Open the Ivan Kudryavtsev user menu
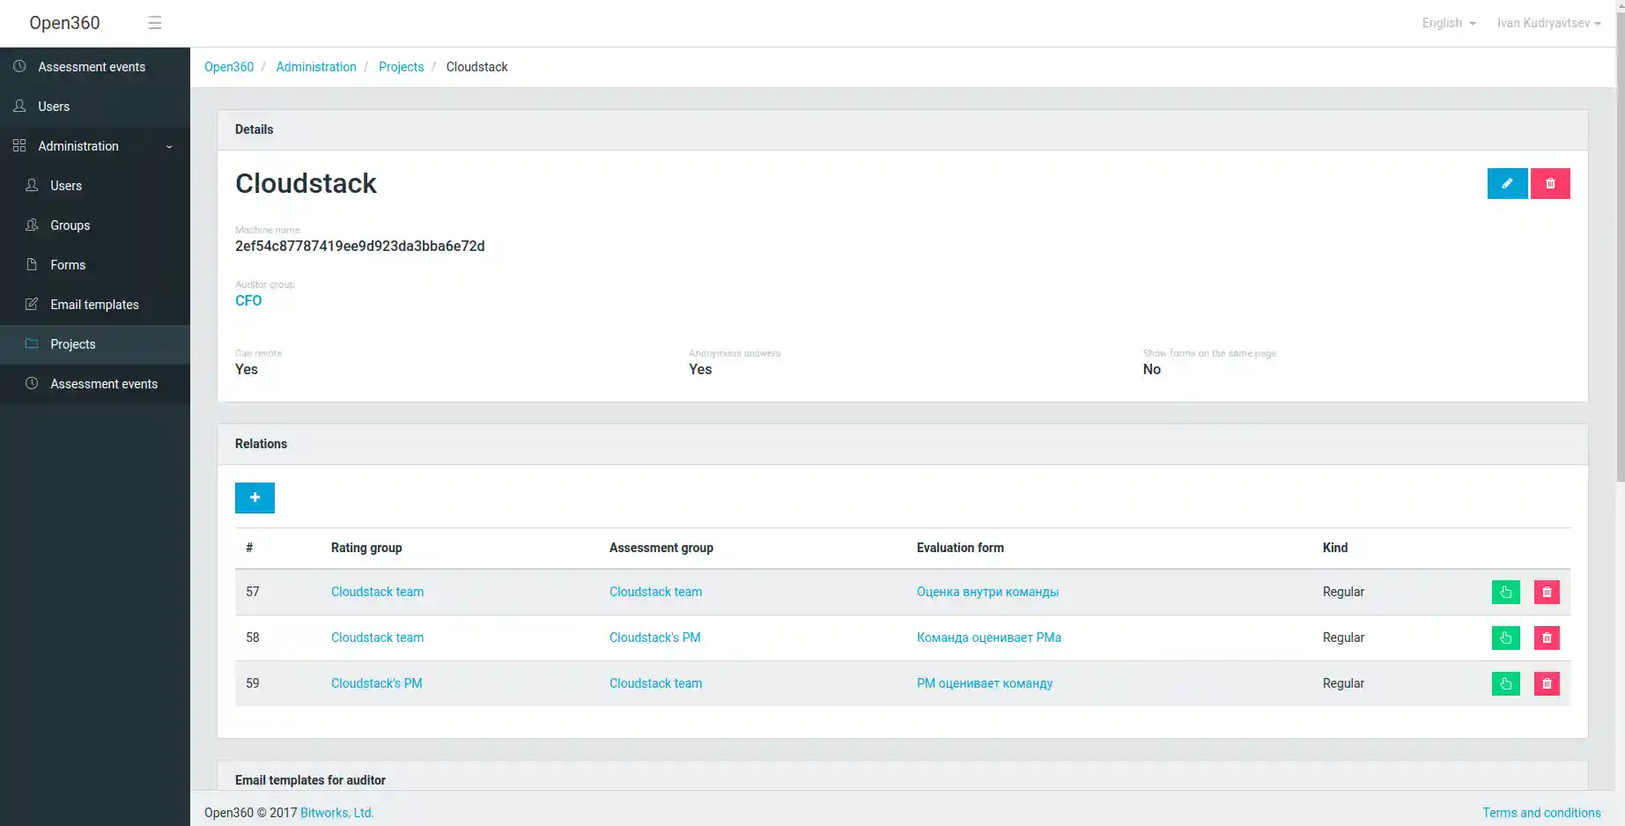The image size is (1625, 826). (1547, 23)
